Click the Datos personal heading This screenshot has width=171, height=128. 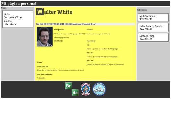coord(59,30)
